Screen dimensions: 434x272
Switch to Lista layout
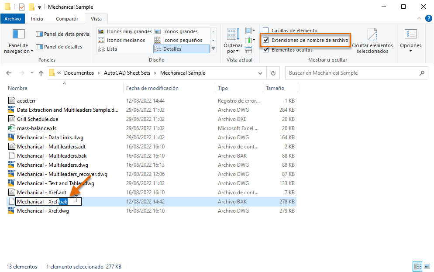[x=107, y=49]
